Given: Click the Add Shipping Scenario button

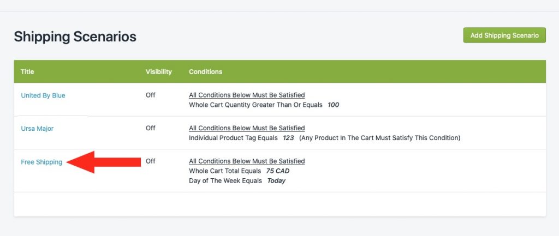Looking at the screenshot, I should (504, 35).
